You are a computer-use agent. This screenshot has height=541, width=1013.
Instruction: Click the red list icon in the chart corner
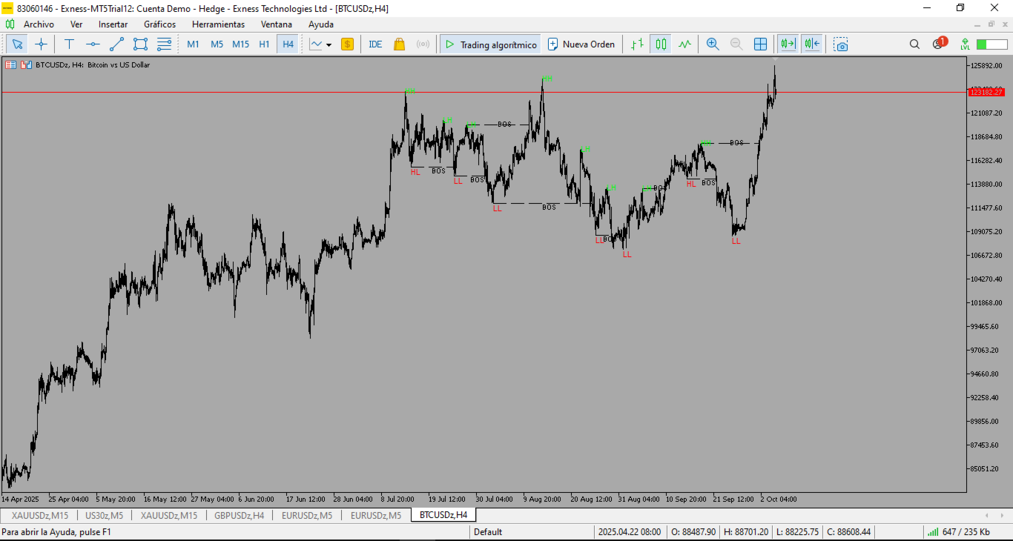(10, 64)
